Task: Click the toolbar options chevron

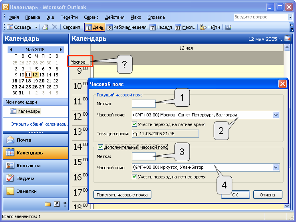Action: click(292, 28)
